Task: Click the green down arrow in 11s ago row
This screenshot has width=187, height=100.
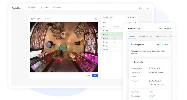Action: pos(115,31)
